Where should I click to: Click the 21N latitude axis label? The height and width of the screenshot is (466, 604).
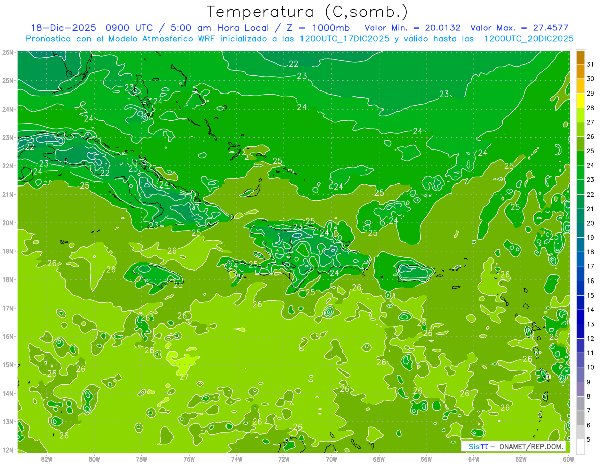coord(8,194)
